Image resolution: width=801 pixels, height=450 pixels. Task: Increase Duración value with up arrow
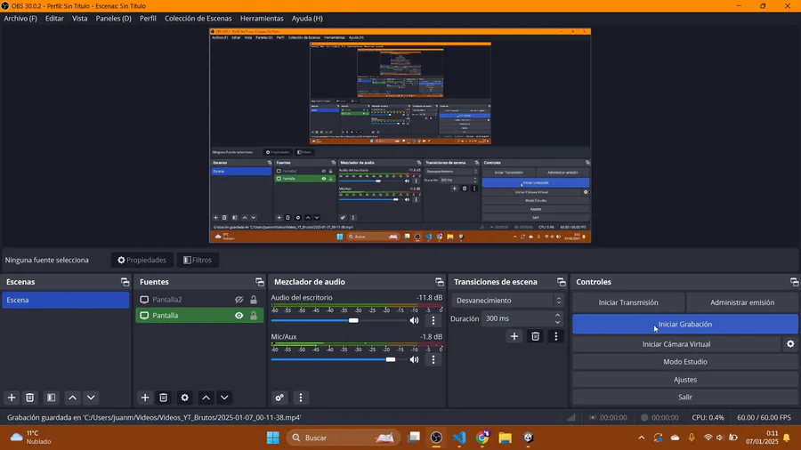(x=557, y=315)
